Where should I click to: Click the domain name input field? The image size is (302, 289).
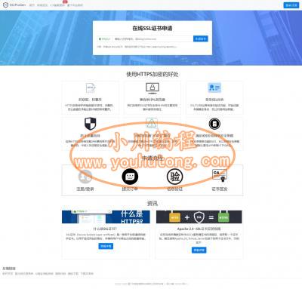tap(153, 38)
